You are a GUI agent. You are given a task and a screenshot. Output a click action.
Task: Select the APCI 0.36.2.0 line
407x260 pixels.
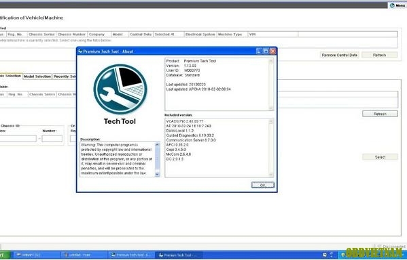(177, 145)
